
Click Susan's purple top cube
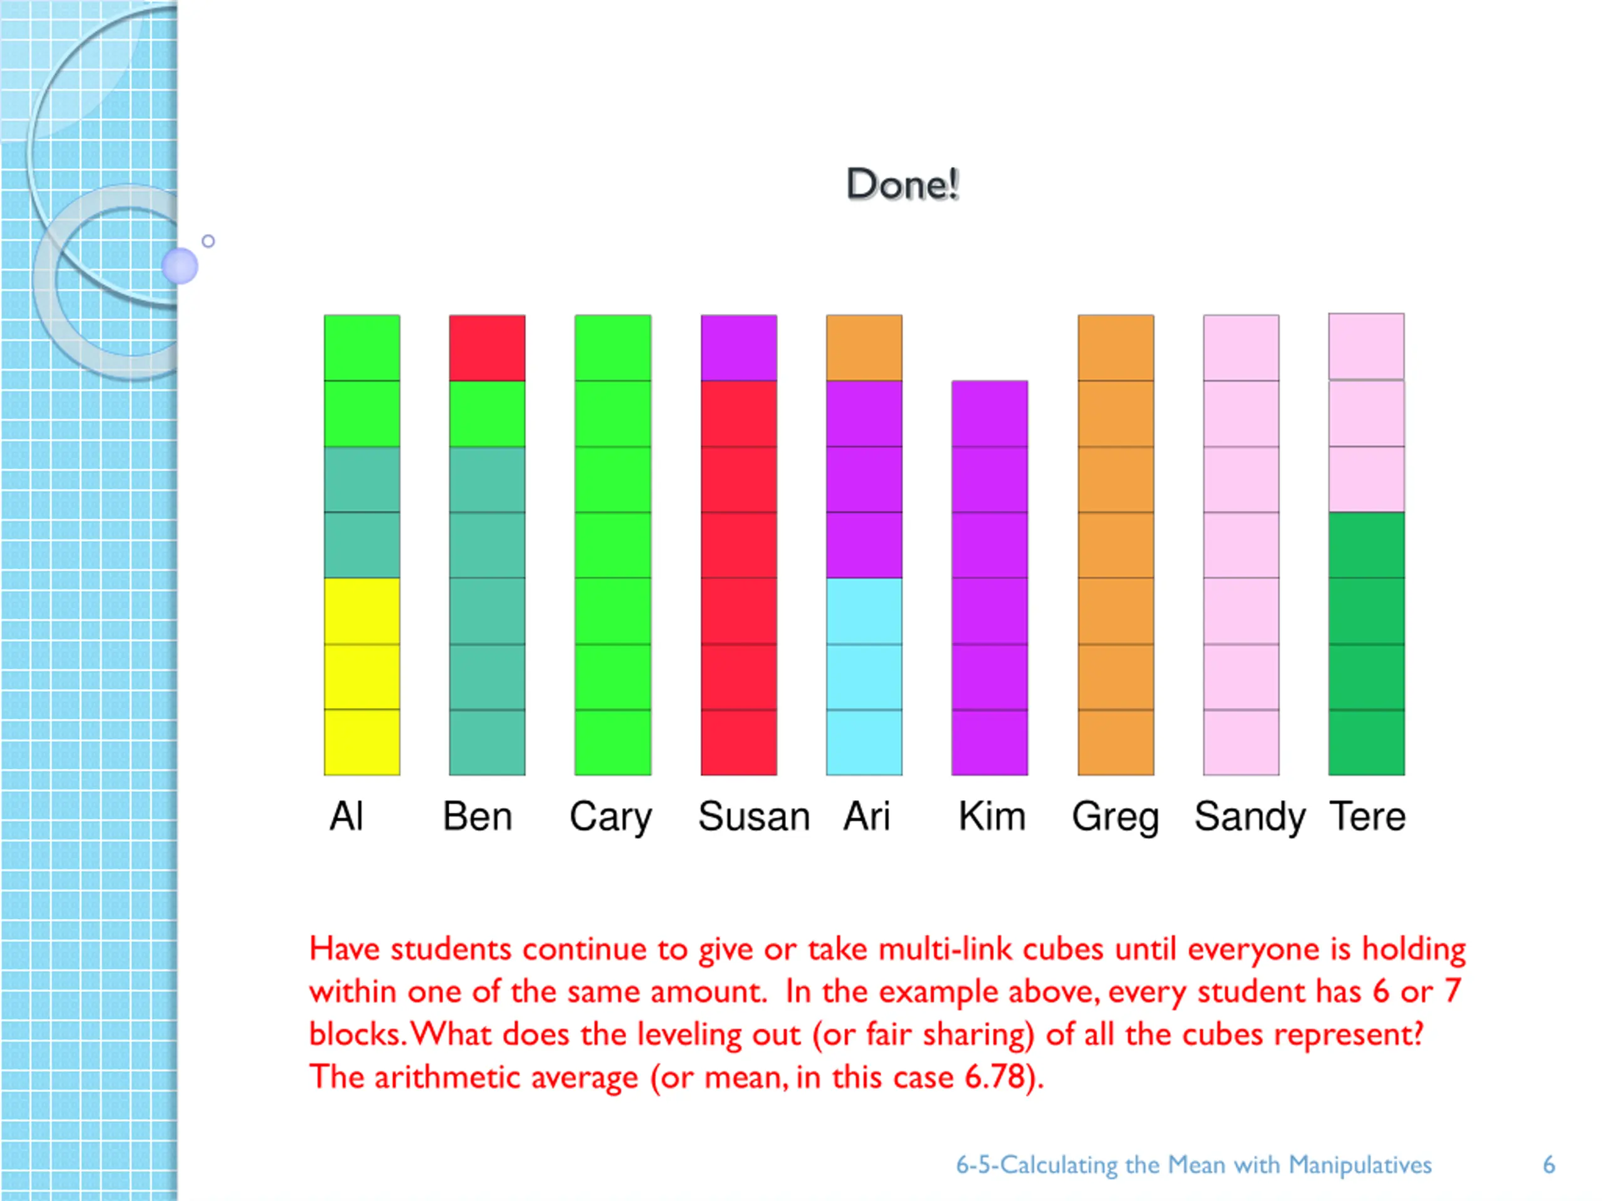click(738, 348)
